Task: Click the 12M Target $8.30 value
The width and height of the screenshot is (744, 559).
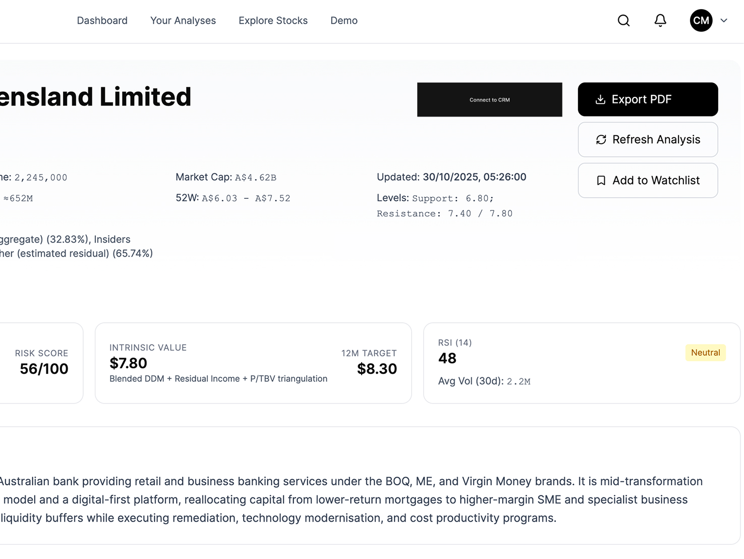Action: [x=376, y=369]
